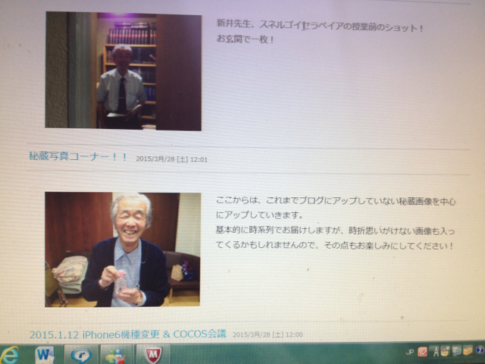Open McAfee security from the taskbar

pyautogui.click(x=152, y=354)
